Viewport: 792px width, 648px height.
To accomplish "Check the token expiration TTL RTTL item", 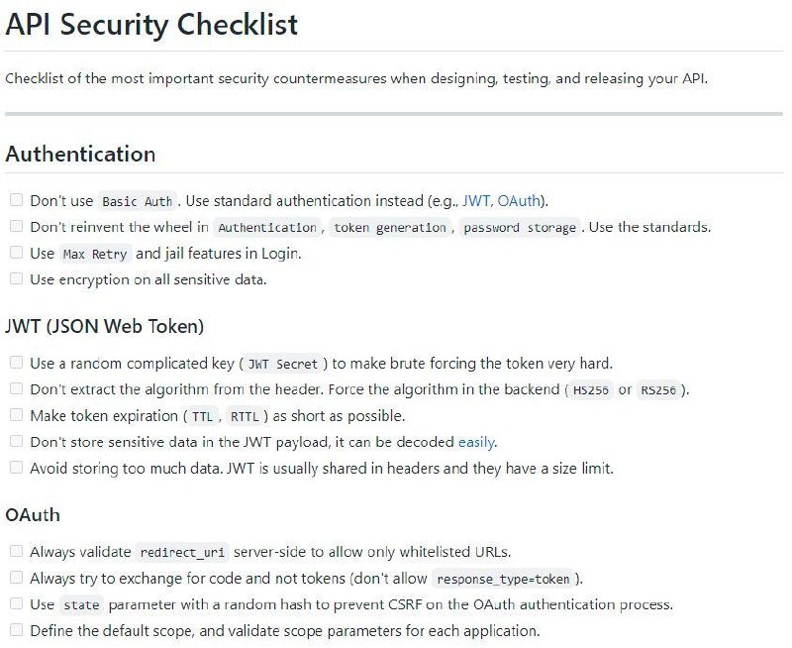I will pyautogui.click(x=16, y=415).
